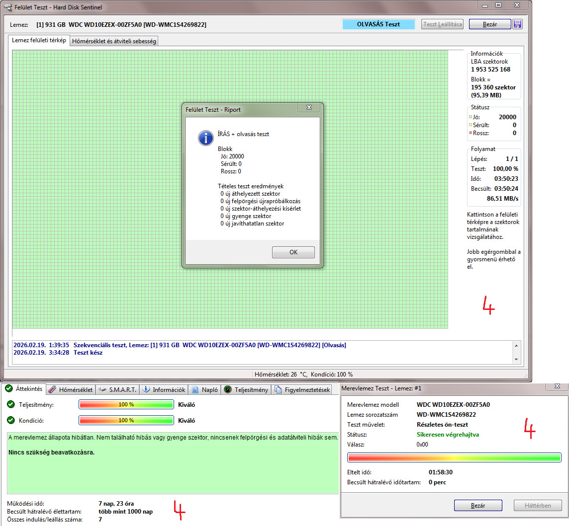This screenshot has width=569, height=526.
Task: Click the '0 új javíthatatlan szektor' line
Action: [x=252, y=224]
